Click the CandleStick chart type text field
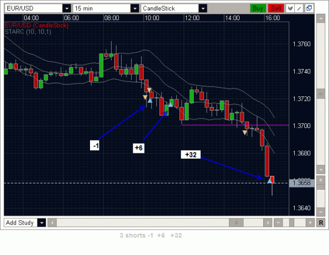Screen dimensions: 329x255 (170, 8)
